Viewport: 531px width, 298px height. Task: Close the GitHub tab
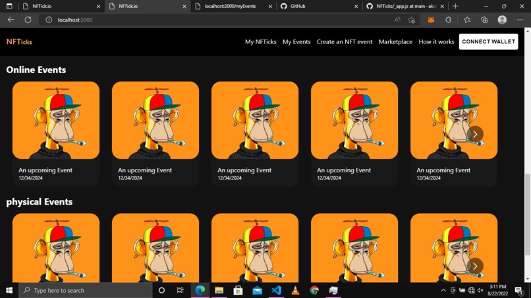coord(356,6)
